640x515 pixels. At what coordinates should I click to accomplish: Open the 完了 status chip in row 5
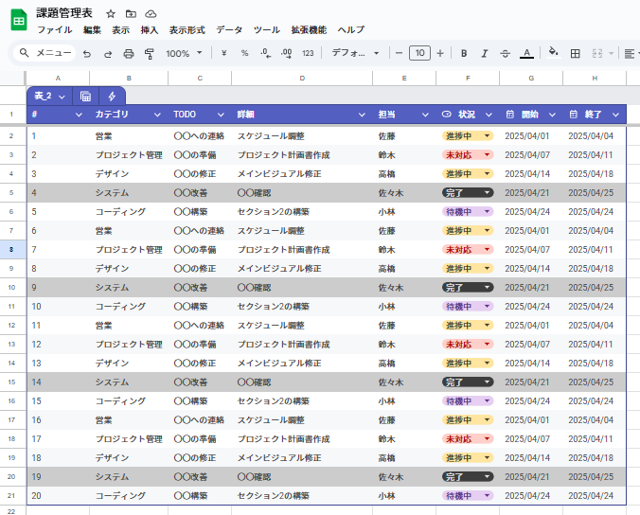pos(468,192)
